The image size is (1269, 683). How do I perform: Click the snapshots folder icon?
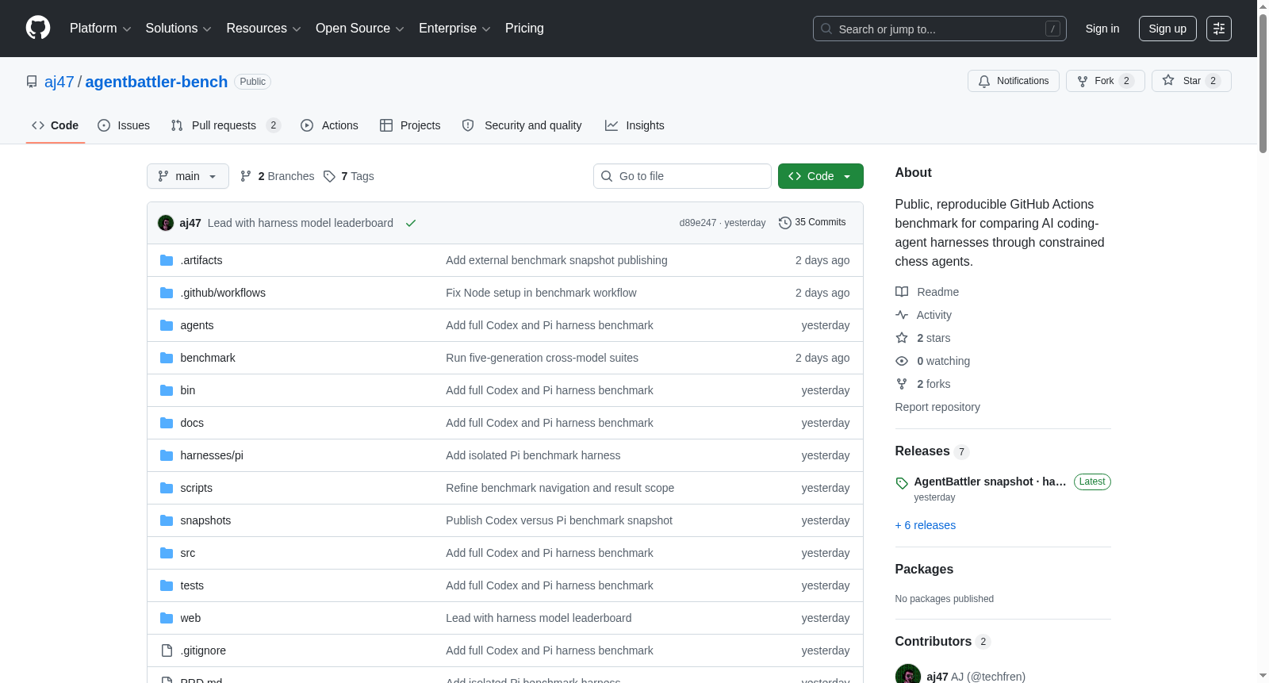(x=167, y=520)
